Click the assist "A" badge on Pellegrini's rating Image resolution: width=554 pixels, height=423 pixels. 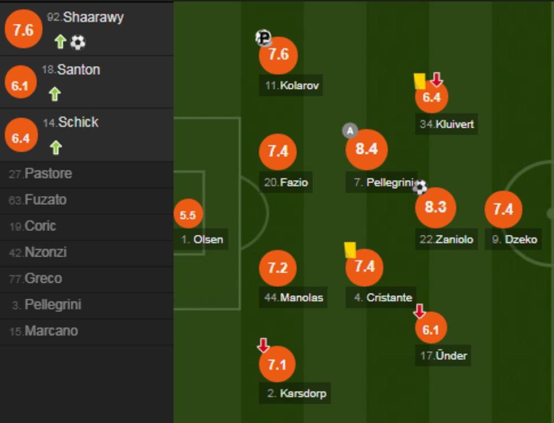click(350, 131)
